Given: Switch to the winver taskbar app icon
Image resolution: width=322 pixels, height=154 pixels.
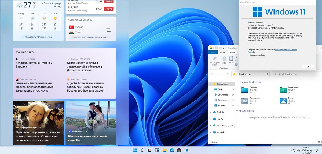Looking at the screenshot, I should click(187, 150).
